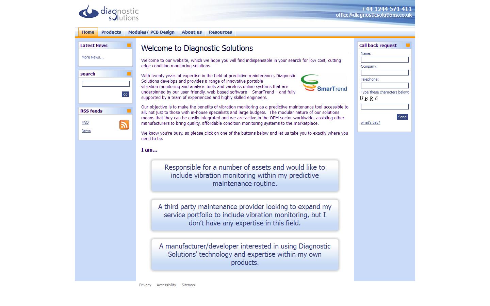Open the Resources section
Viewport: 490px width, 306px height.
[x=220, y=32]
